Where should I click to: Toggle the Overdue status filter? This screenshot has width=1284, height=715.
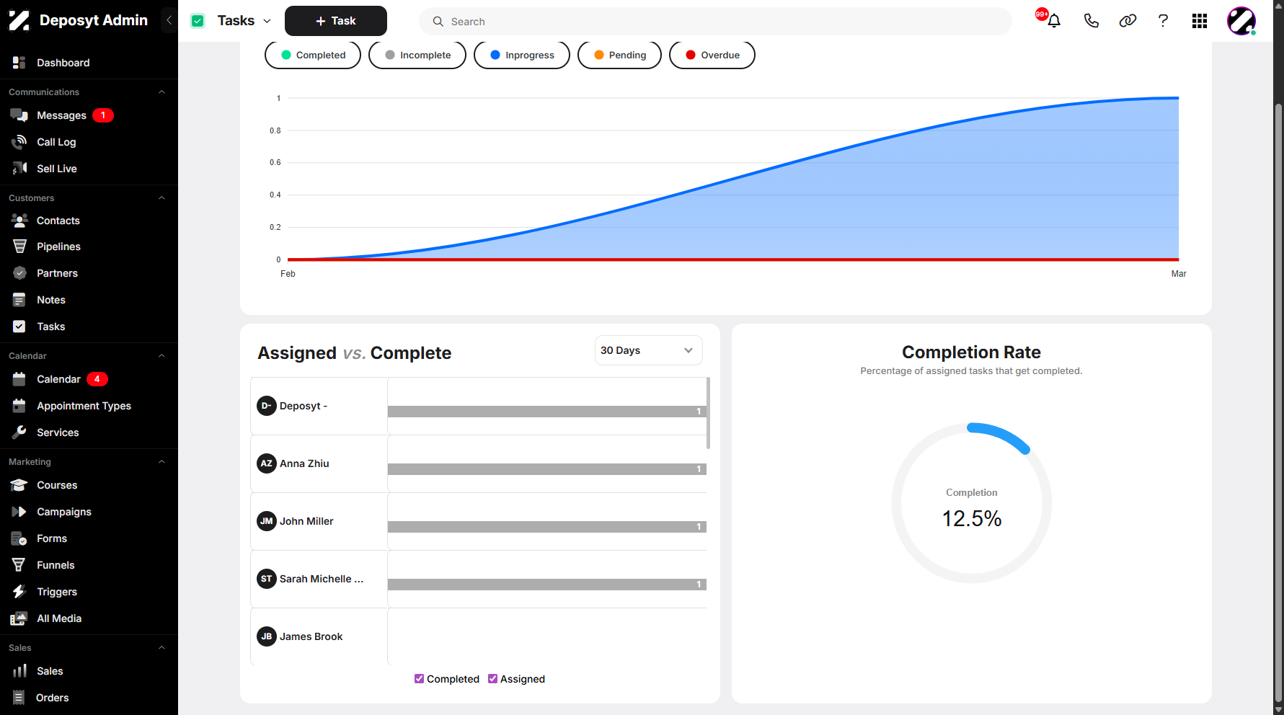(x=712, y=55)
